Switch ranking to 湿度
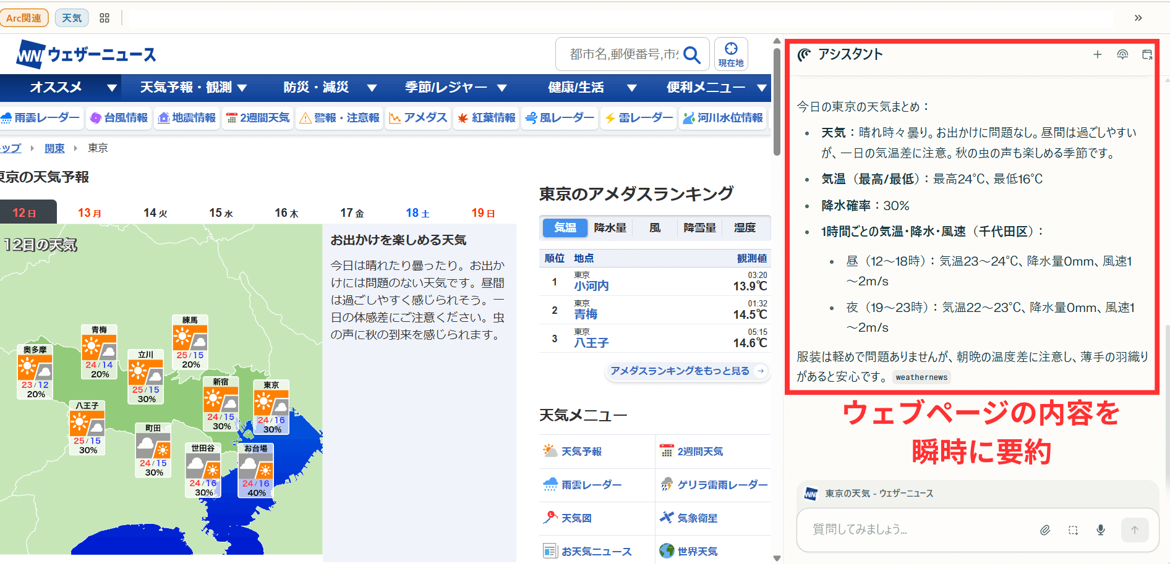 [x=745, y=228]
